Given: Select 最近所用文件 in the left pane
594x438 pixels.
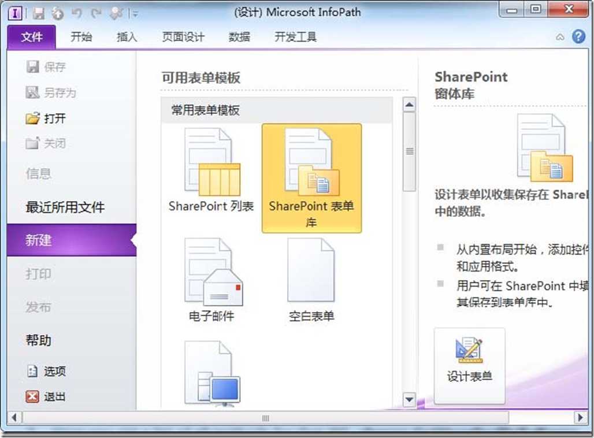Looking at the screenshot, I should point(65,207).
